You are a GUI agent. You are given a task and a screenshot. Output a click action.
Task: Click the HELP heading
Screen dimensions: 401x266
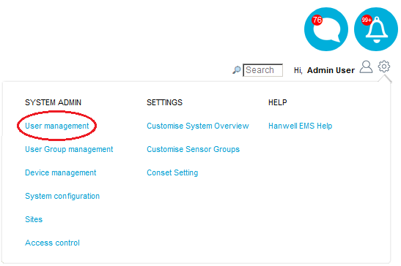coord(278,102)
